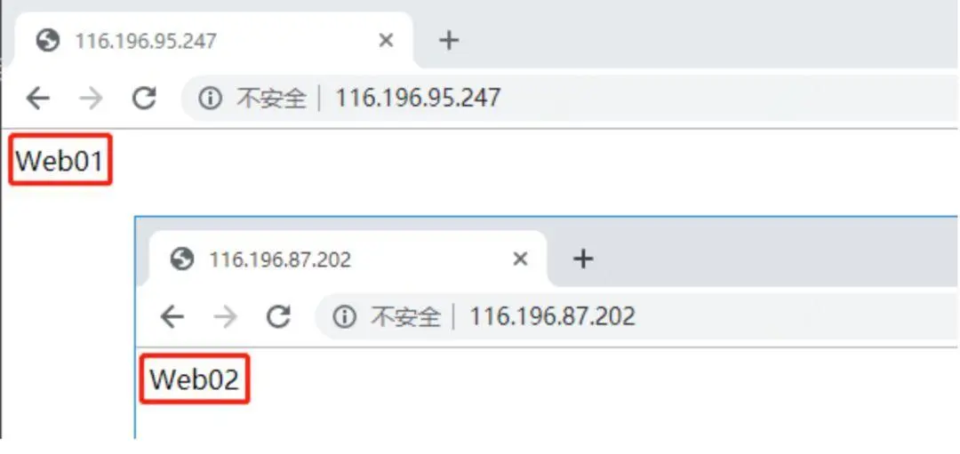Click the Web01 page text
Image resolution: width=960 pixels, height=454 pixels.
60,161
